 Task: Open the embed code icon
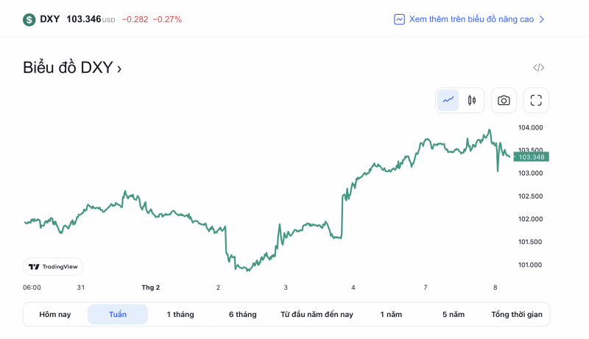[539, 68]
